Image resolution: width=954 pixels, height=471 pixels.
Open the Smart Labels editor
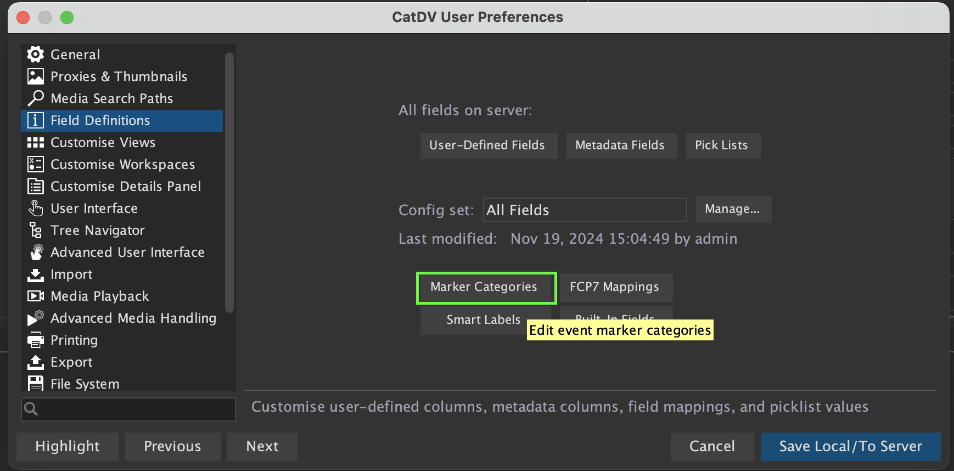[485, 321]
